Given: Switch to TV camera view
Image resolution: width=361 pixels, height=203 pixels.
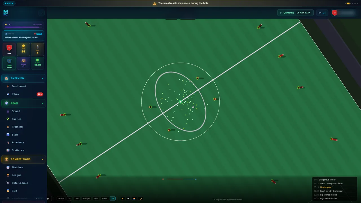Looking at the screenshot, I should [x=69, y=198].
